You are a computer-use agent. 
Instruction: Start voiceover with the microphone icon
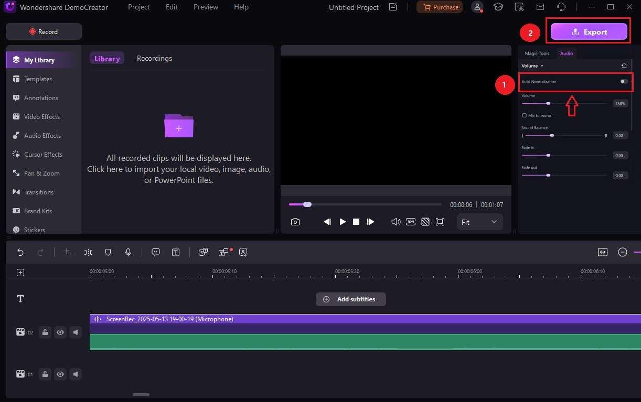point(128,252)
